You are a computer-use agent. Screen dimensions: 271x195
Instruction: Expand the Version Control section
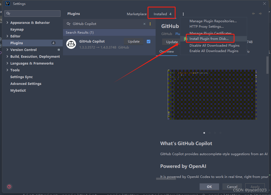[7, 50]
